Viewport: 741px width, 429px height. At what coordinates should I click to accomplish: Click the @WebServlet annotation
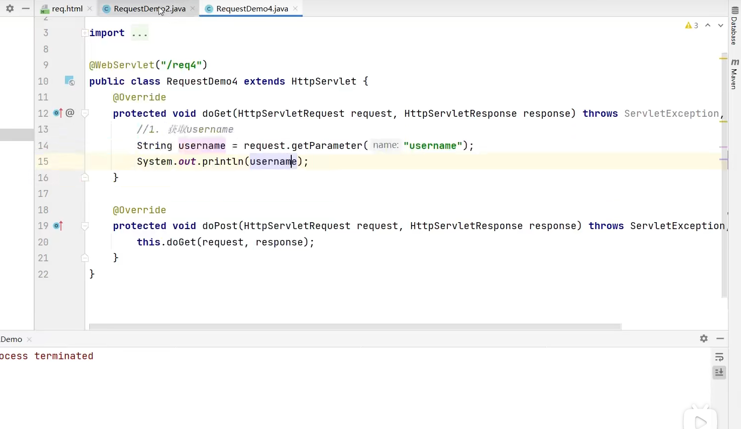[x=122, y=65]
